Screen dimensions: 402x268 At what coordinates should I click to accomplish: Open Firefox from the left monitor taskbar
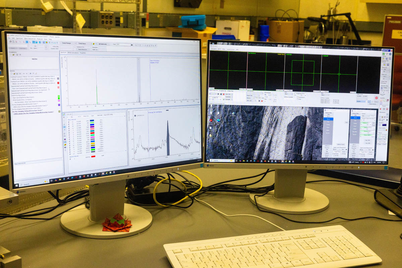84,176
